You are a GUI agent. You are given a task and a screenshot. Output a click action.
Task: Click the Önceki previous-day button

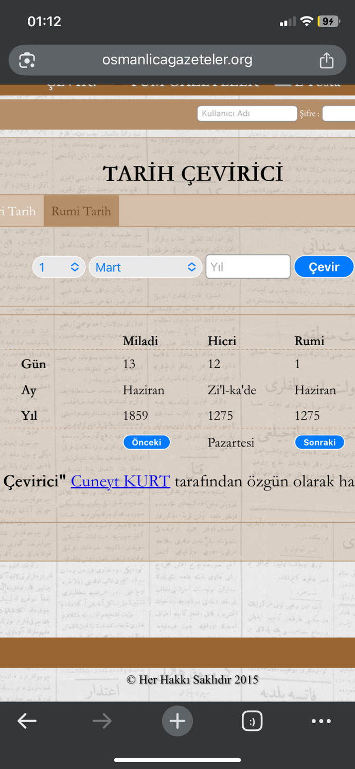point(147,442)
